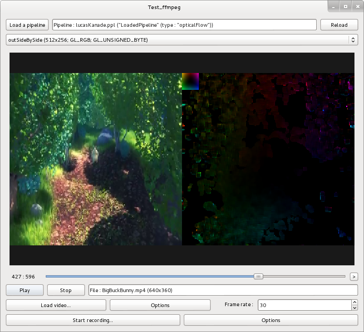Maximize the Test_ffmpeg window
Screen dimensions: 364x332
345,6
